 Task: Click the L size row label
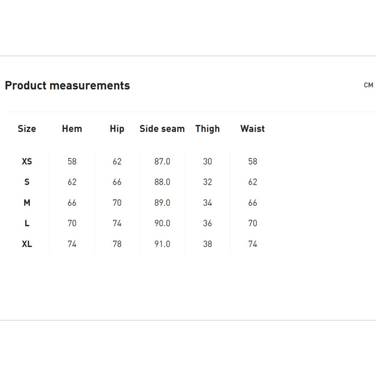(x=27, y=224)
